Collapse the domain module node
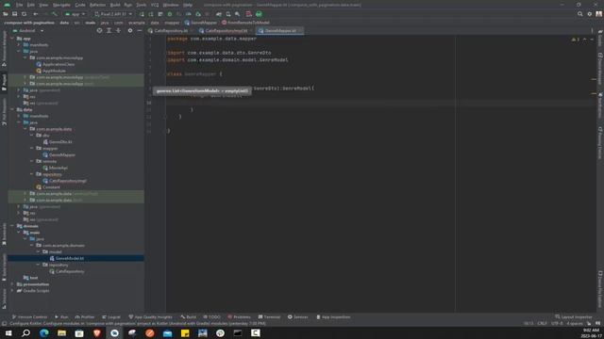The image size is (604, 339). pos(12,226)
